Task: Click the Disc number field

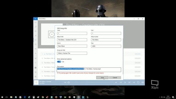Action: (x=106, y=33)
